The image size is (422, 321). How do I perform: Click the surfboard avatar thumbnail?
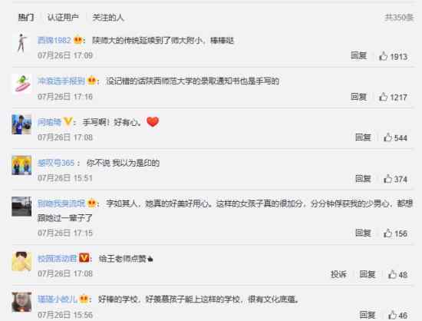click(x=21, y=84)
